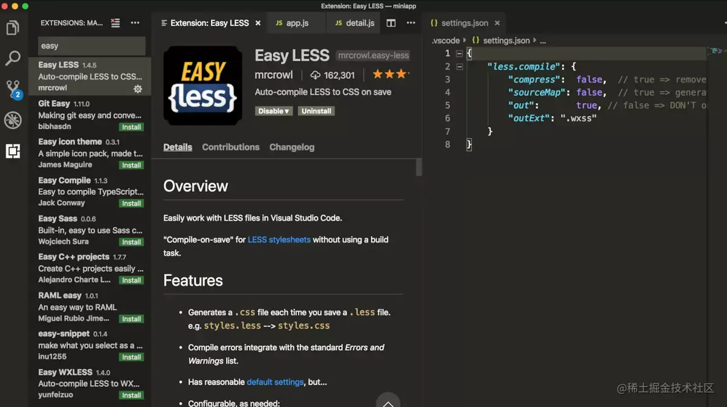Click the mrcrowl.easy-less identifier badge
Viewport: 727px width, 407px height.
[373, 55]
